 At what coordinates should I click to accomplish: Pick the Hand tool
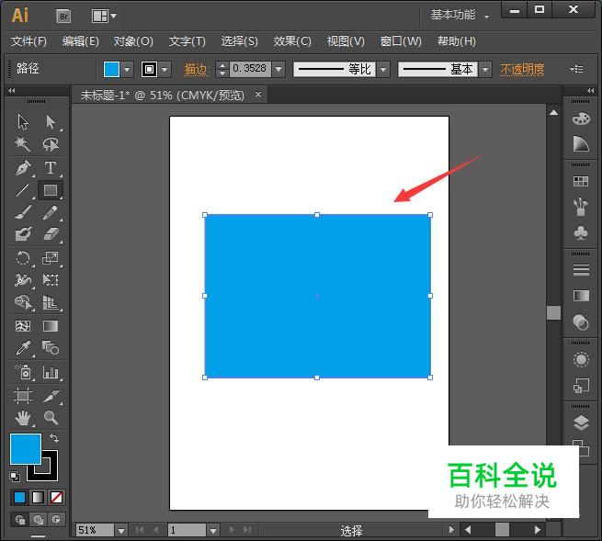[x=23, y=418]
